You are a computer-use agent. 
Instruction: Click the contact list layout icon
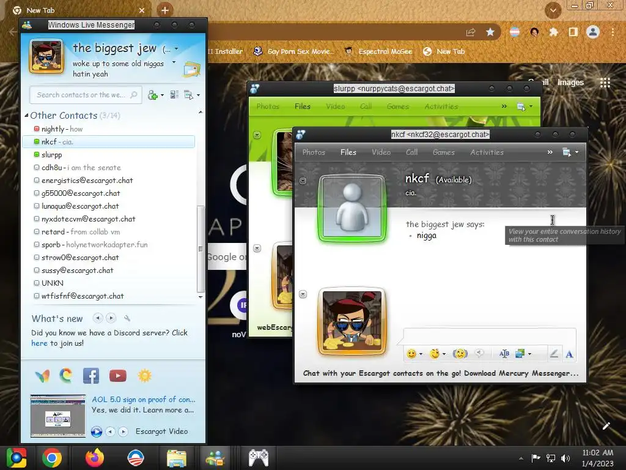click(x=174, y=95)
